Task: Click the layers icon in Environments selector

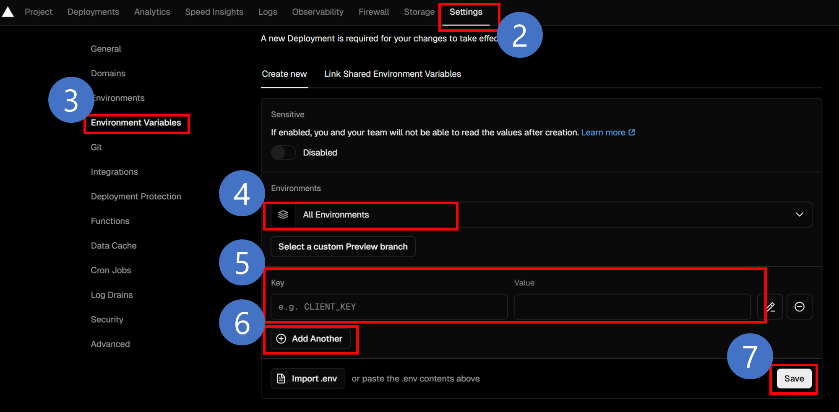Action: pyautogui.click(x=283, y=215)
